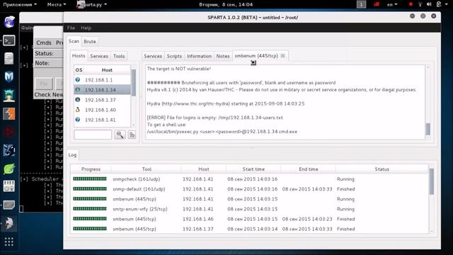Select the snmpcheck (161/udp) log row
Screen dimensions: 453x255
[x=250, y=179]
